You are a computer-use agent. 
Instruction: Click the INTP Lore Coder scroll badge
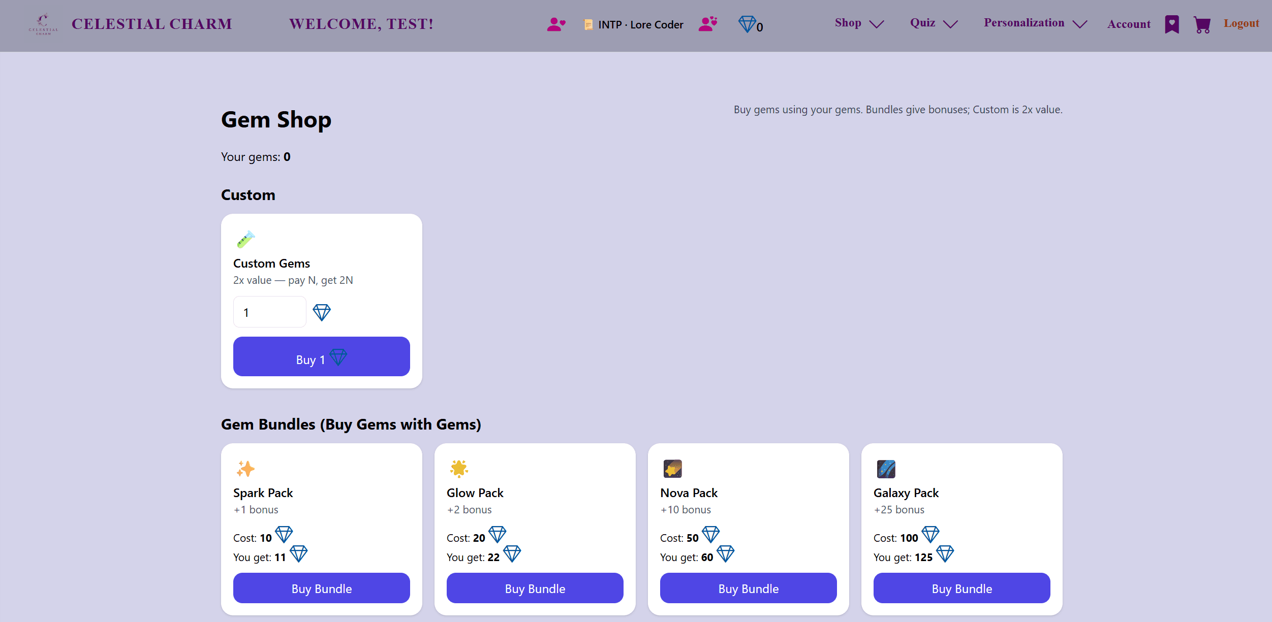(634, 24)
